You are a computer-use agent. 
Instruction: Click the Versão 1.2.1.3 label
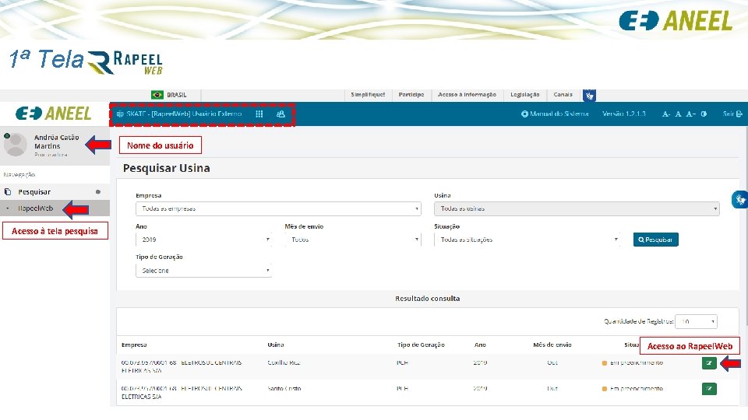(624, 114)
